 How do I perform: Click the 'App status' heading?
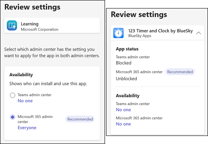pos(127,49)
